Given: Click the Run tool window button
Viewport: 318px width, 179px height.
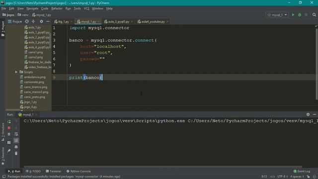Looking at the screenshot, I should click(14, 171).
